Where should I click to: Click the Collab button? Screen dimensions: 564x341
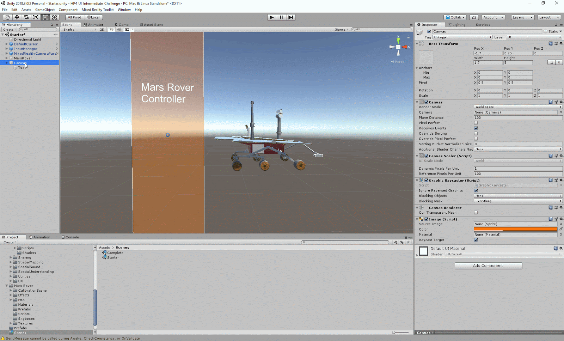tap(455, 17)
